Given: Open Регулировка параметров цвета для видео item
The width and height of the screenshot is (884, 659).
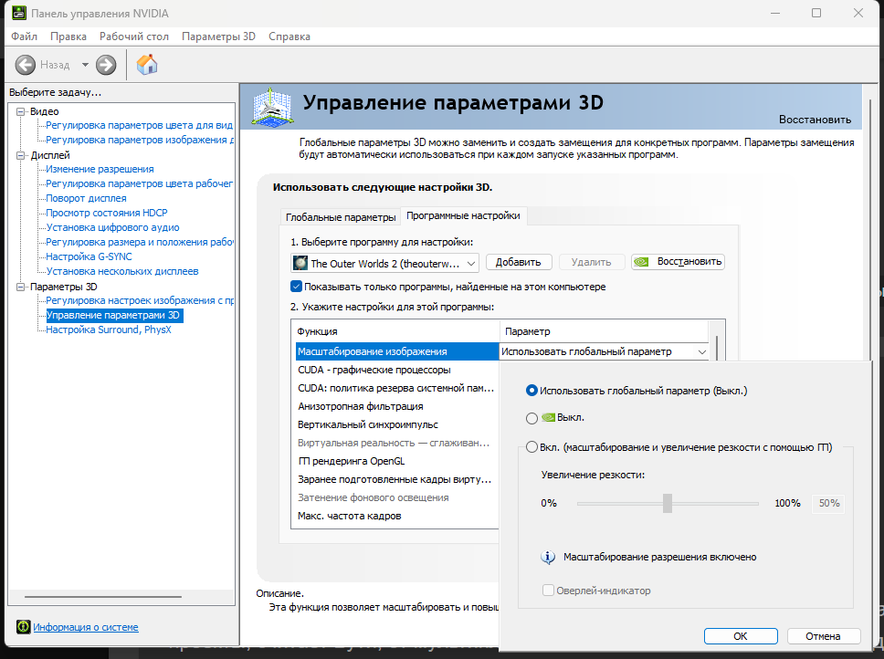Looking at the screenshot, I should (139, 125).
